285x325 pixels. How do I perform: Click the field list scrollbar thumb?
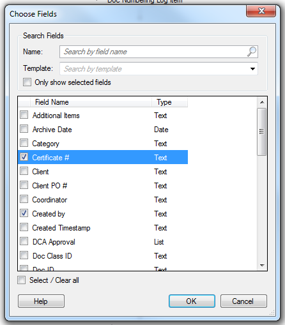[x=262, y=132]
